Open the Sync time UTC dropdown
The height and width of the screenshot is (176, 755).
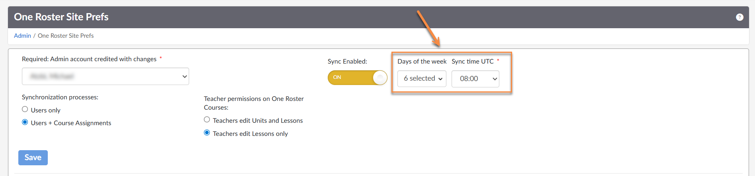475,79
